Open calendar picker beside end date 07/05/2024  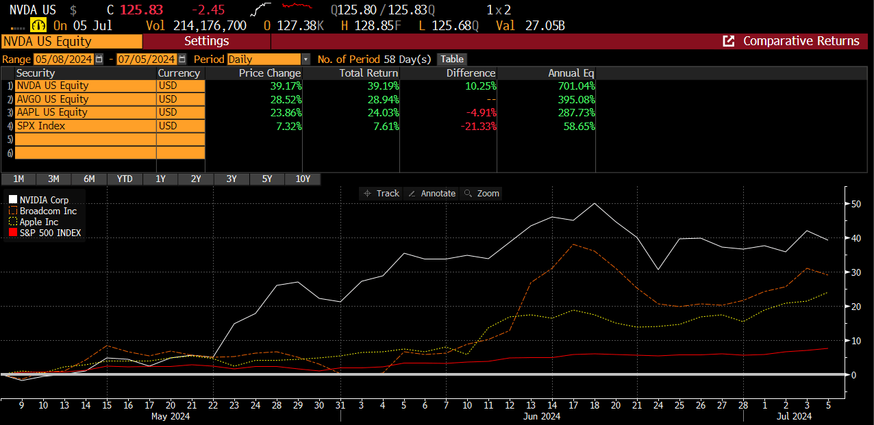182,60
